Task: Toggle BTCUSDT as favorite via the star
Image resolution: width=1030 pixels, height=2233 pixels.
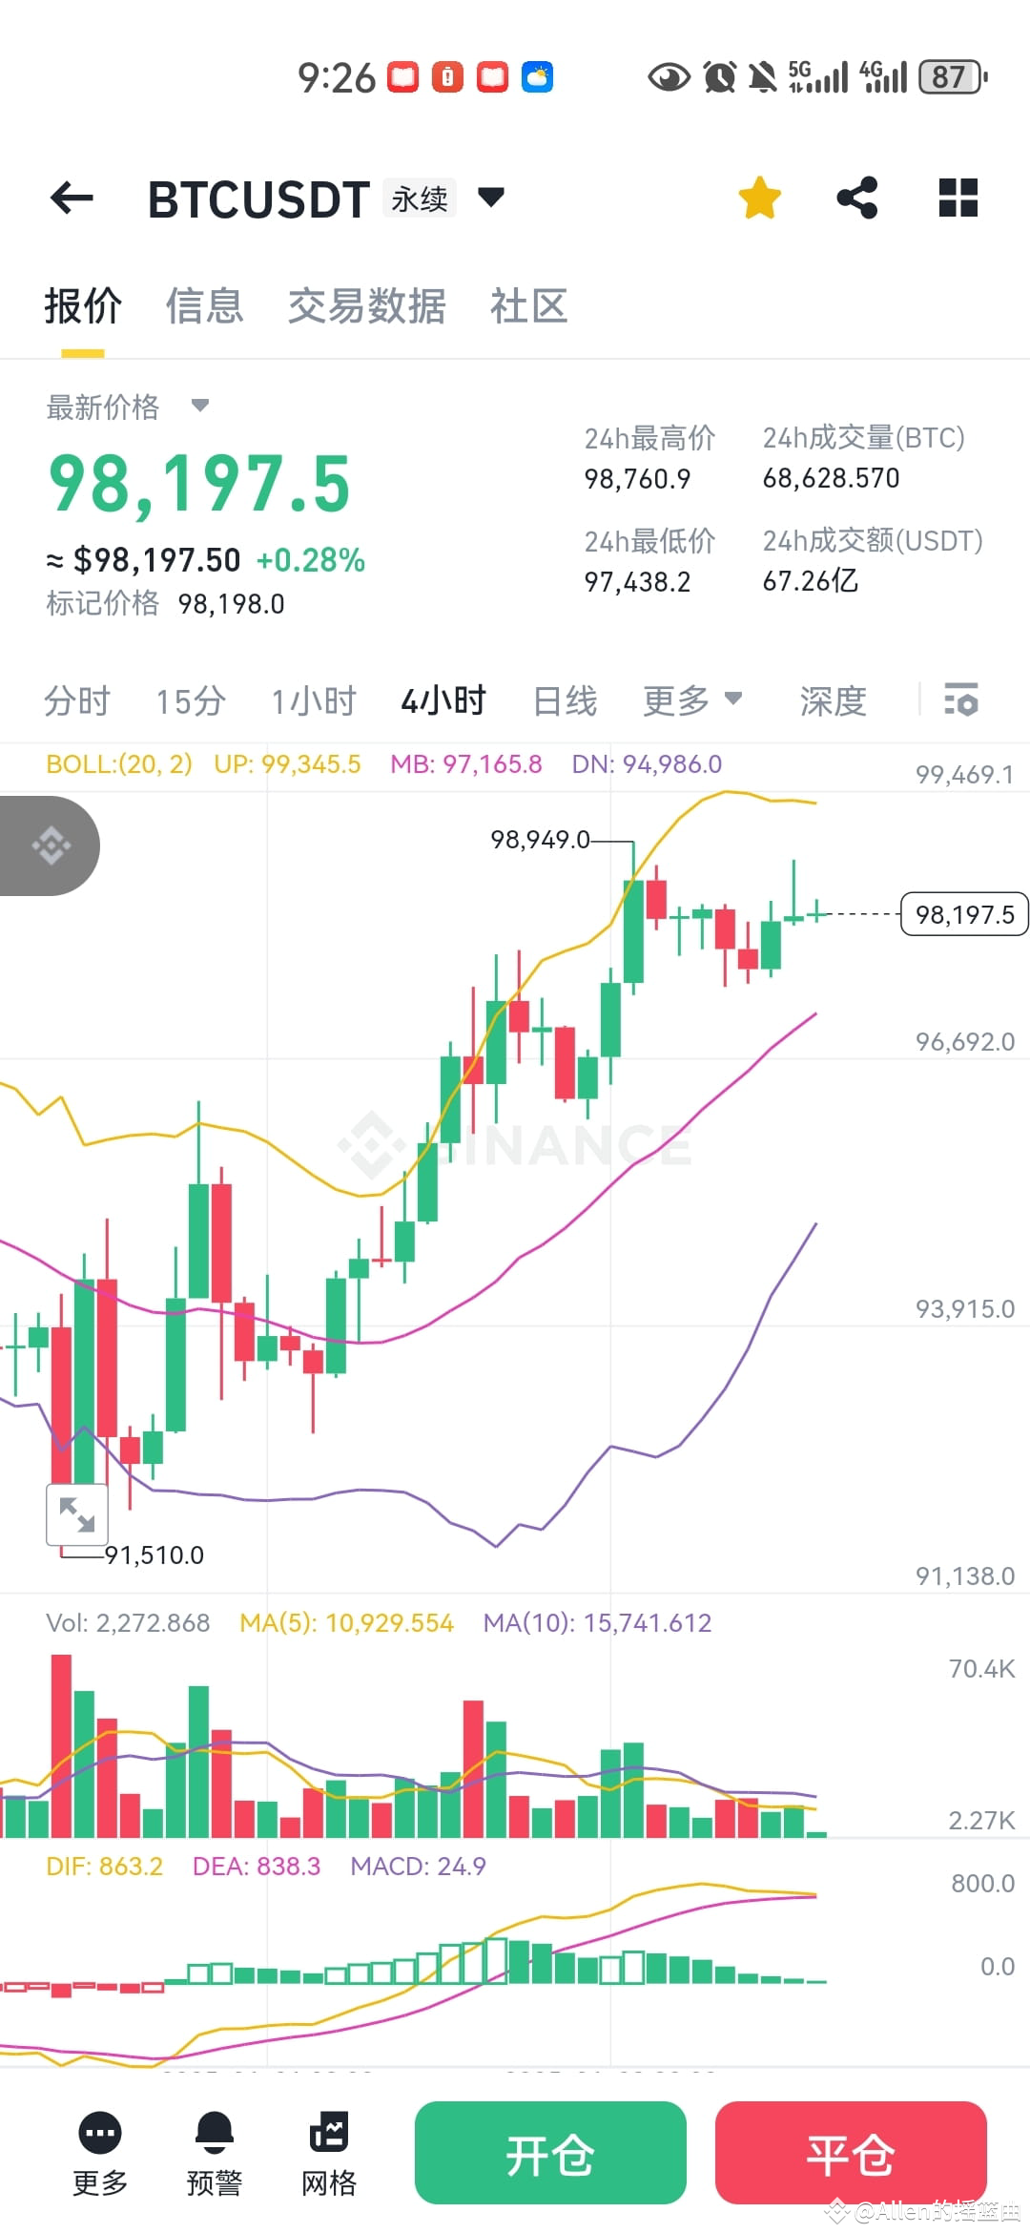Action: pyautogui.click(x=759, y=197)
